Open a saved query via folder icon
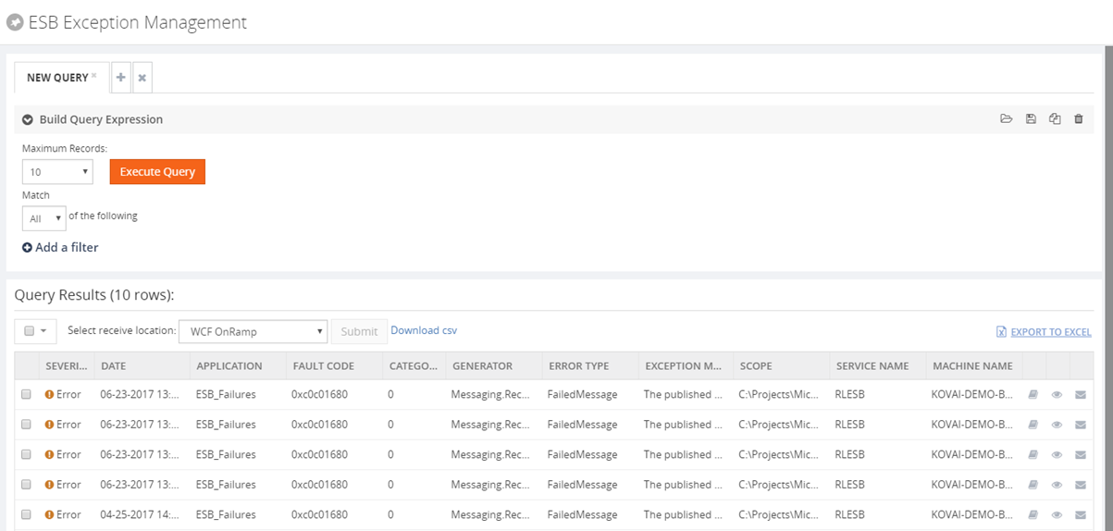1113x531 pixels. tap(1007, 119)
